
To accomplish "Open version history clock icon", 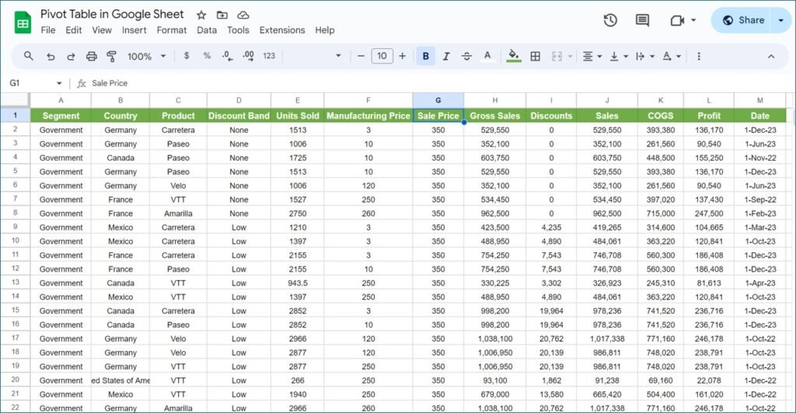I will point(610,20).
